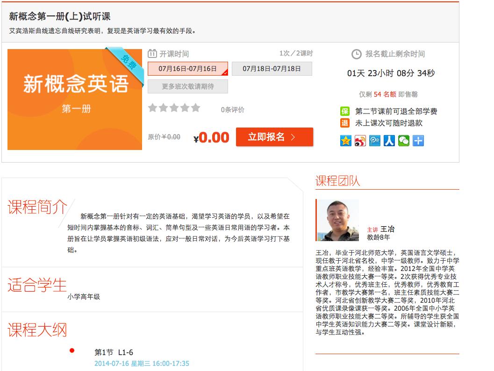The width and height of the screenshot is (494, 371).
Task: Click 立即报名 to enroll now
Action: pyautogui.click(x=274, y=137)
